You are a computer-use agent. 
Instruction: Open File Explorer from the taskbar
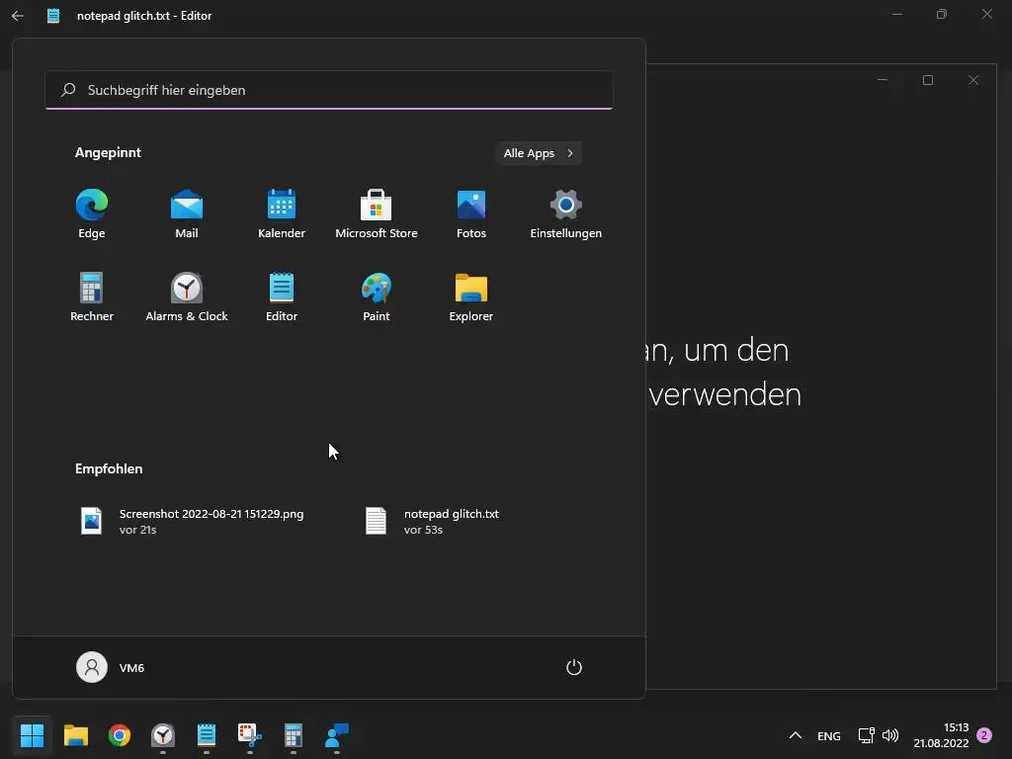tap(75, 735)
